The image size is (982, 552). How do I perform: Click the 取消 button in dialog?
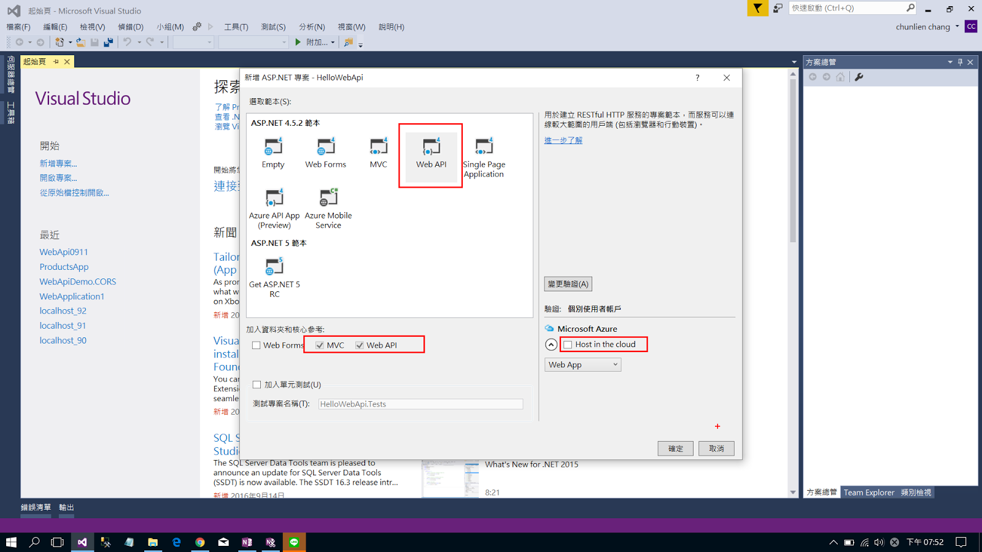pos(717,448)
